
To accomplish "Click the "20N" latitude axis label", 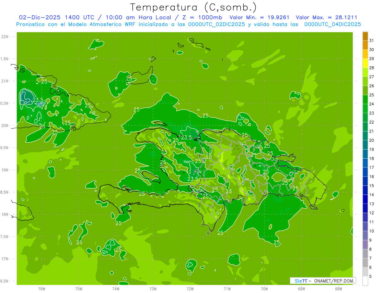I will coord(5,125).
